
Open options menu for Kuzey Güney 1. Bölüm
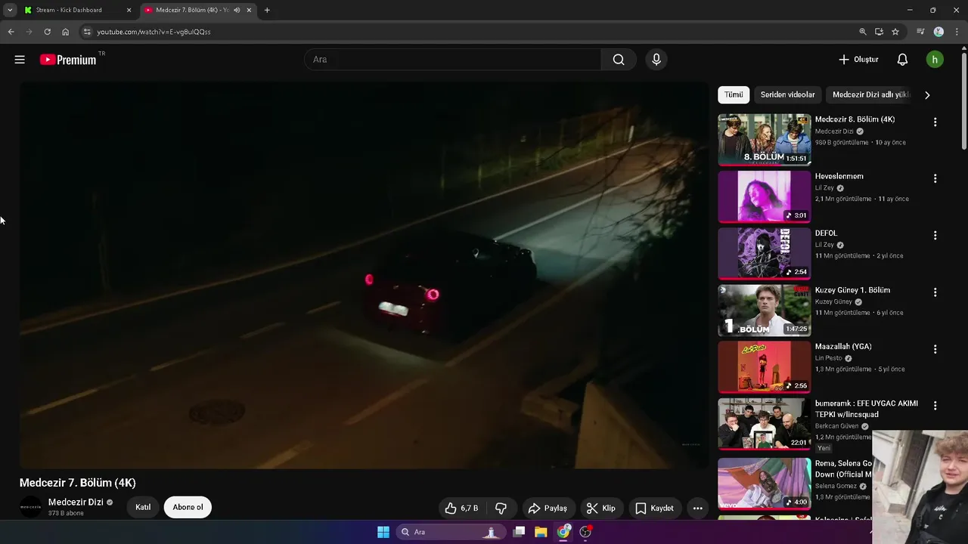coord(935,292)
